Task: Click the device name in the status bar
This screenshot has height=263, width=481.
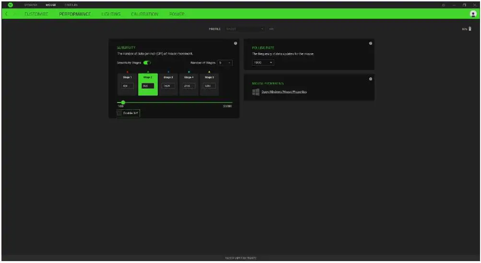Action: coord(241,258)
